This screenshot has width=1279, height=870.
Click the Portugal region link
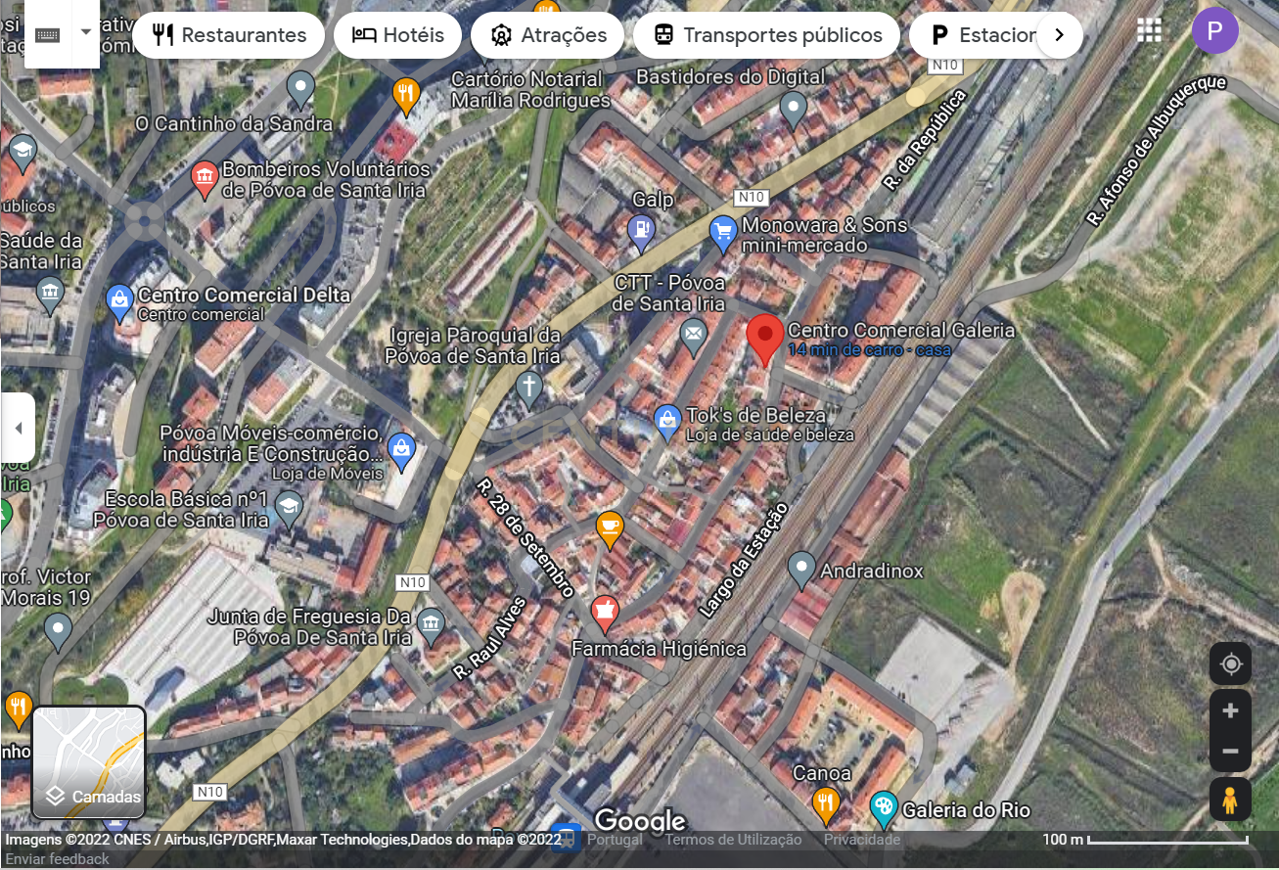pyautogui.click(x=615, y=840)
